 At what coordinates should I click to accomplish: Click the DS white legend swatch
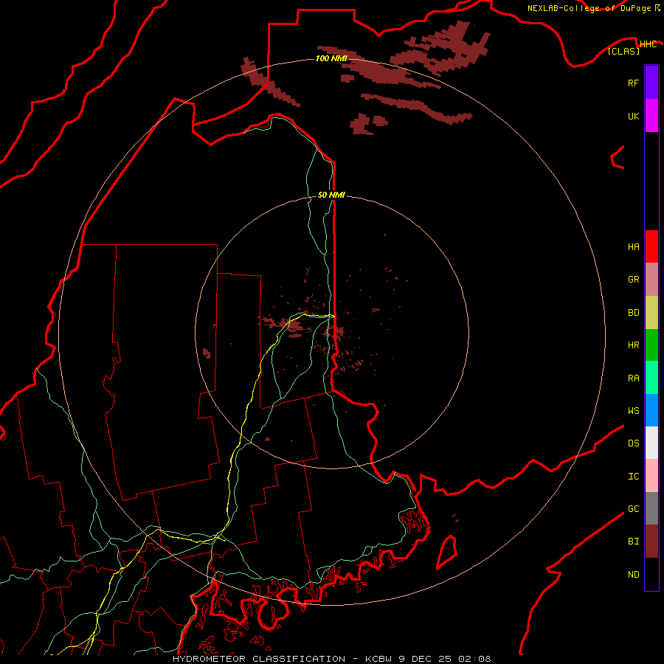651,443
